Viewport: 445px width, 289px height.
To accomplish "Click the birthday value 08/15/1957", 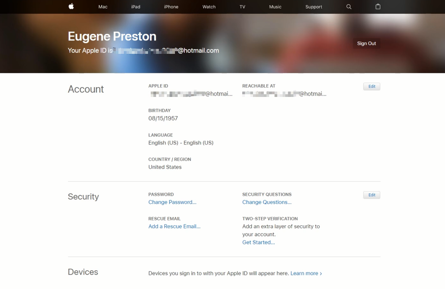I will (x=163, y=118).
